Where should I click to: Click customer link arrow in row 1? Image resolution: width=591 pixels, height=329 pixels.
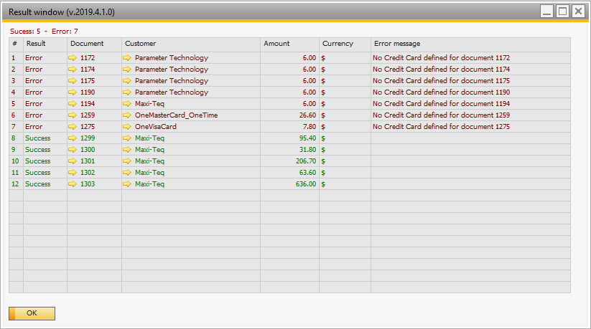pyautogui.click(x=127, y=58)
